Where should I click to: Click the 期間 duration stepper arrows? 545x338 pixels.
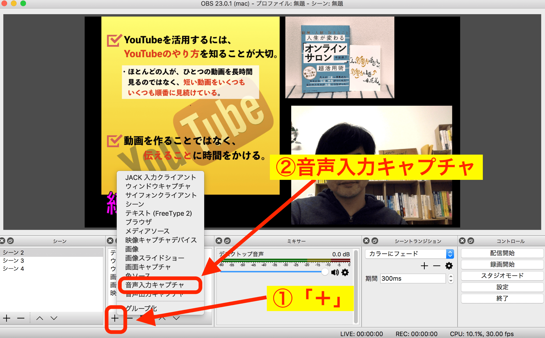451,279
